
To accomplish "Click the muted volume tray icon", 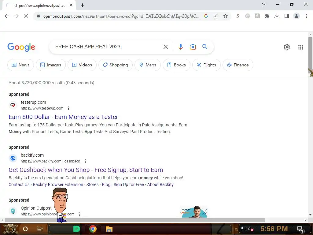I will tap(251, 229).
